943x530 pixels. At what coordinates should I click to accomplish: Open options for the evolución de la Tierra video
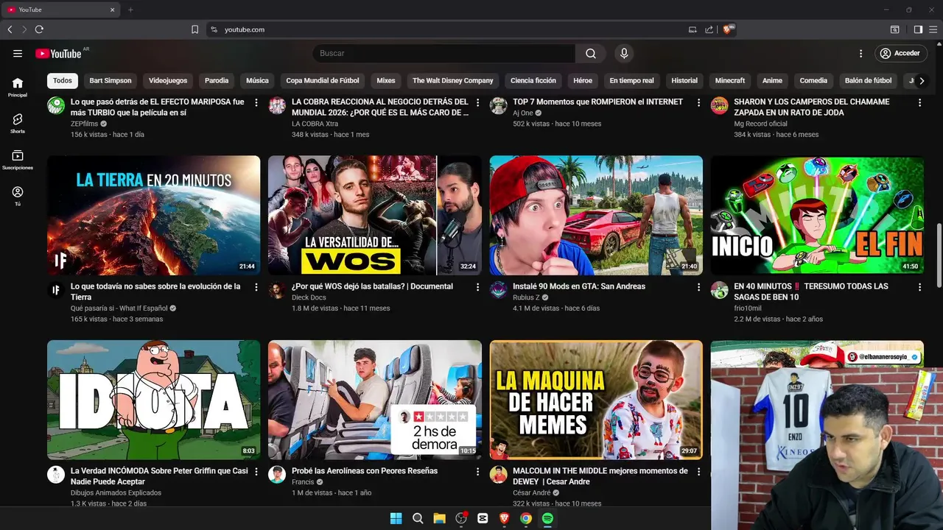coord(256,287)
